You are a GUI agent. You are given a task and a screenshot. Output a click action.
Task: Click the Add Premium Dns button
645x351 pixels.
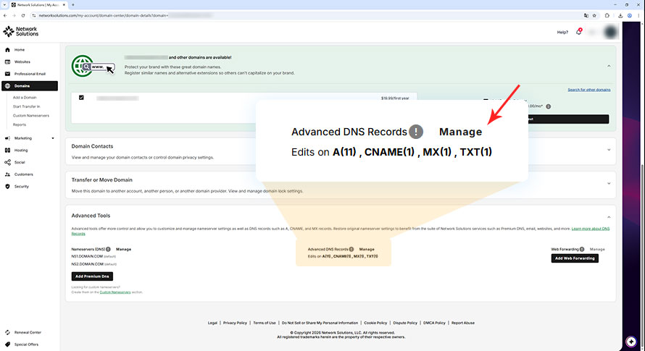[92, 276]
